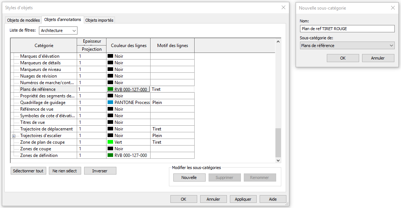401x208 pixels.
Task: Open the Liste de filtres dropdown
Action: click(x=58, y=31)
